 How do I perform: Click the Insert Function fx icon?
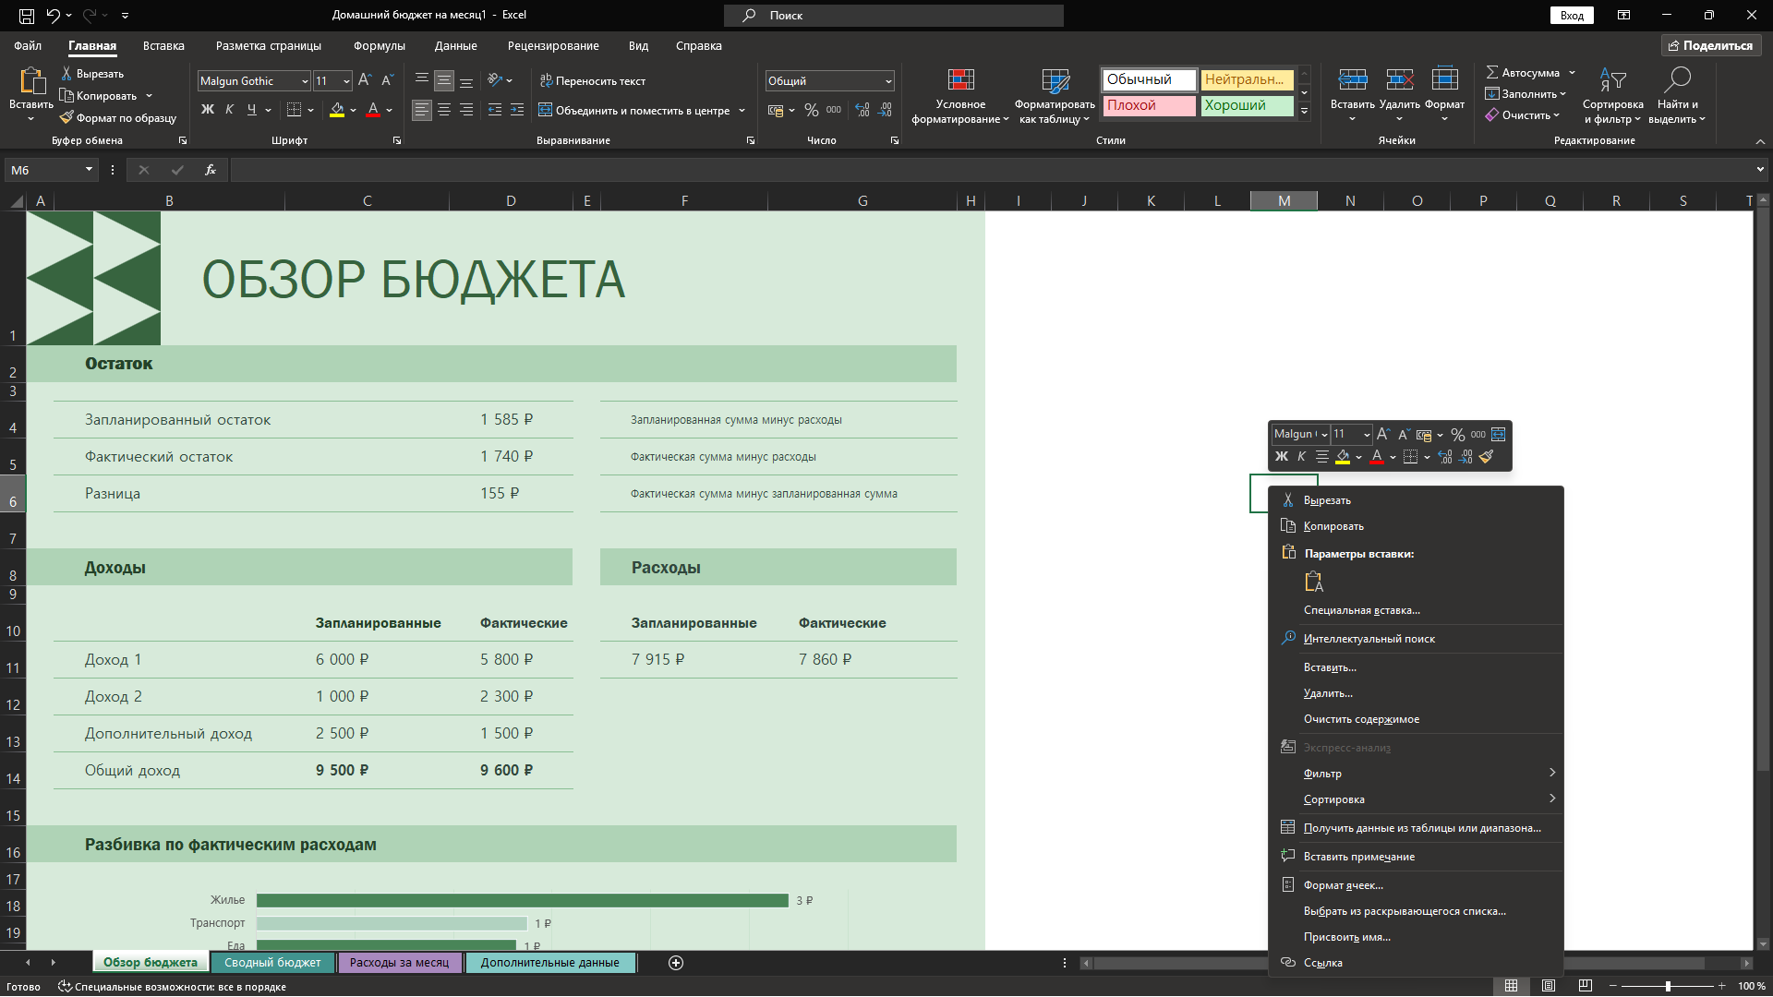pyautogui.click(x=211, y=170)
